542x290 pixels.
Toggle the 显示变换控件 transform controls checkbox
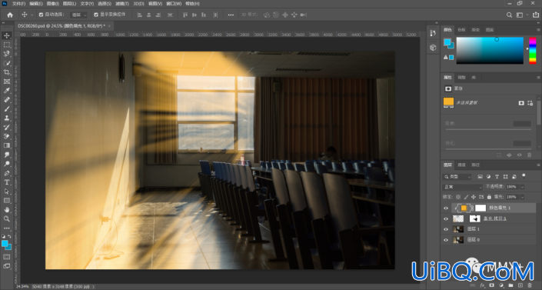tap(96, 15)
